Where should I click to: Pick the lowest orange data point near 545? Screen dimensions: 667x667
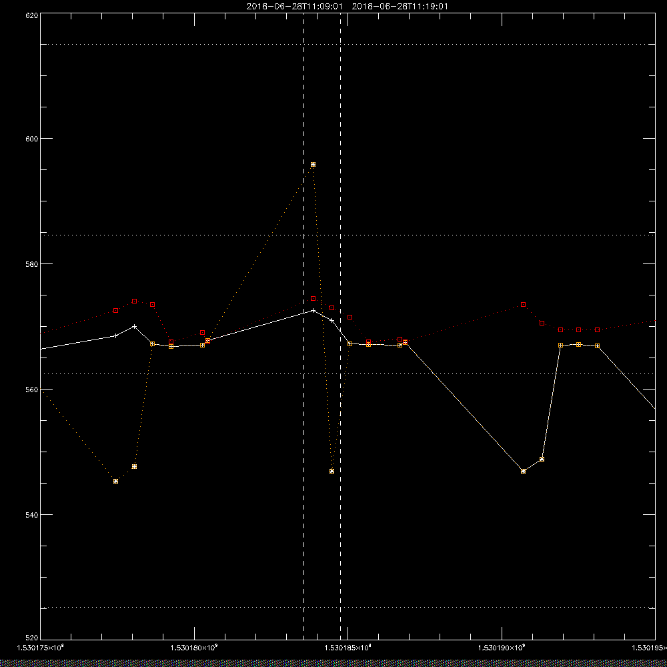tap(115, 481)
